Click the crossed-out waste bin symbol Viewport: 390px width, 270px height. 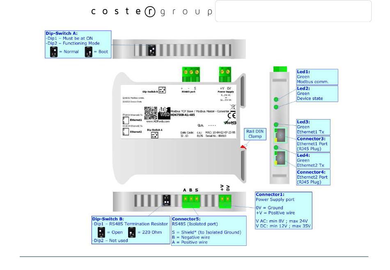tap(233, 107)
